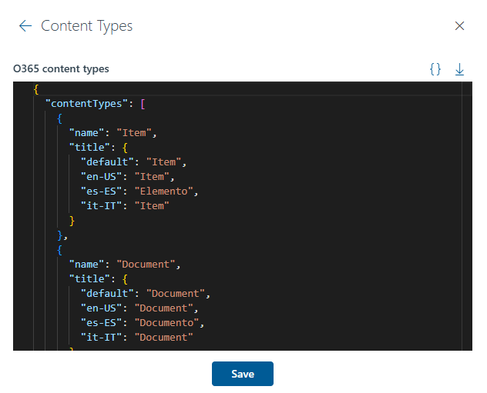Click the O365 content types label

click(x=61, y=68)
